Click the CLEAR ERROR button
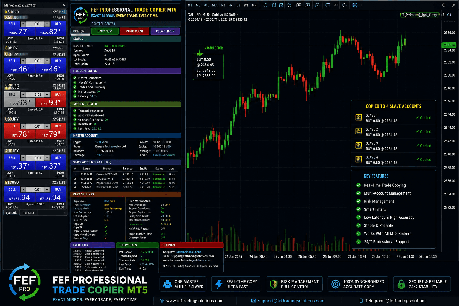The image size is (459, 306). coord(165,31)
